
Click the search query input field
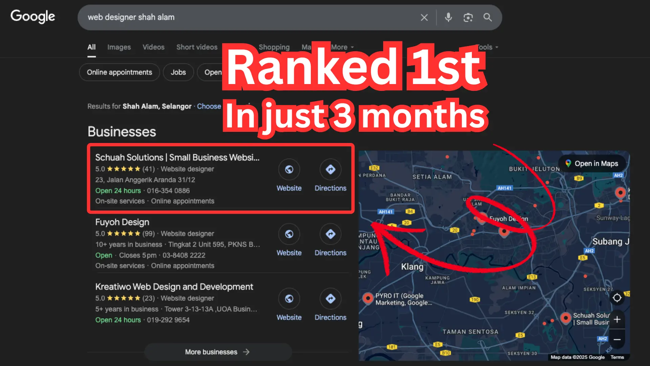pos(251,17)
